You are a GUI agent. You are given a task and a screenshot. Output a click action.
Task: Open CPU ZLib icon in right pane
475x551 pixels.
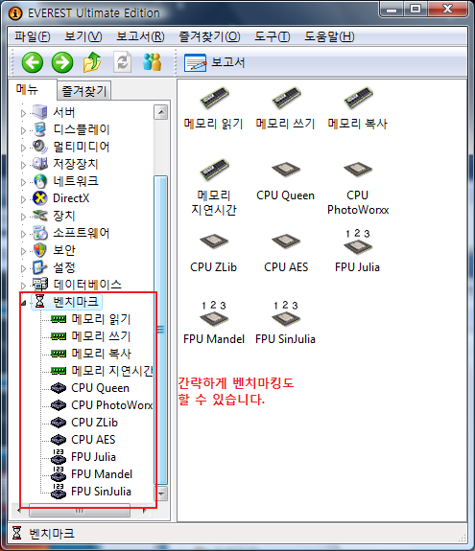214,253
